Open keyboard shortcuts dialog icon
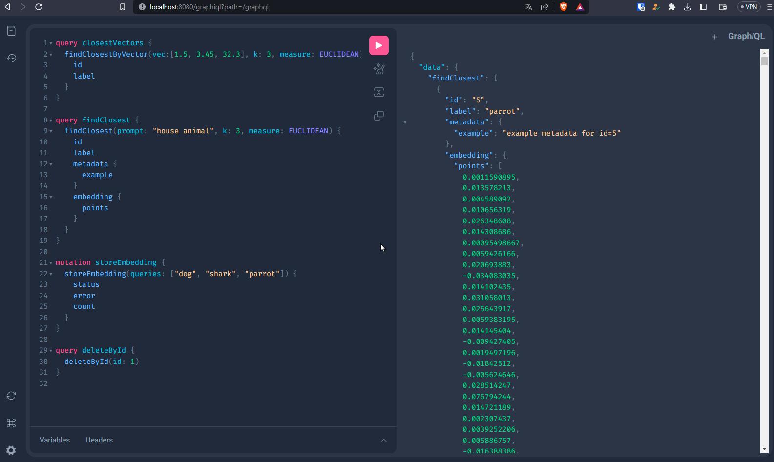The image size is (774, 462). pyautogui.click(x=11, y=423)
